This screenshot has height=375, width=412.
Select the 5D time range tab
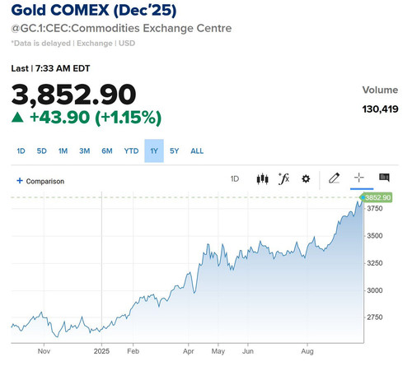pos(42,151)
